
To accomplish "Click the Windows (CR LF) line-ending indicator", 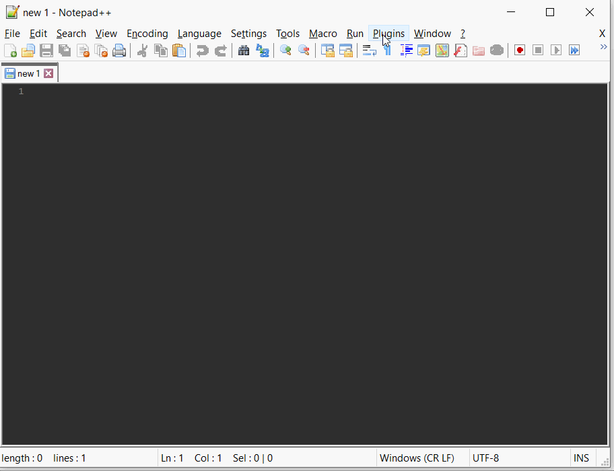I will (x=422, y=458).
